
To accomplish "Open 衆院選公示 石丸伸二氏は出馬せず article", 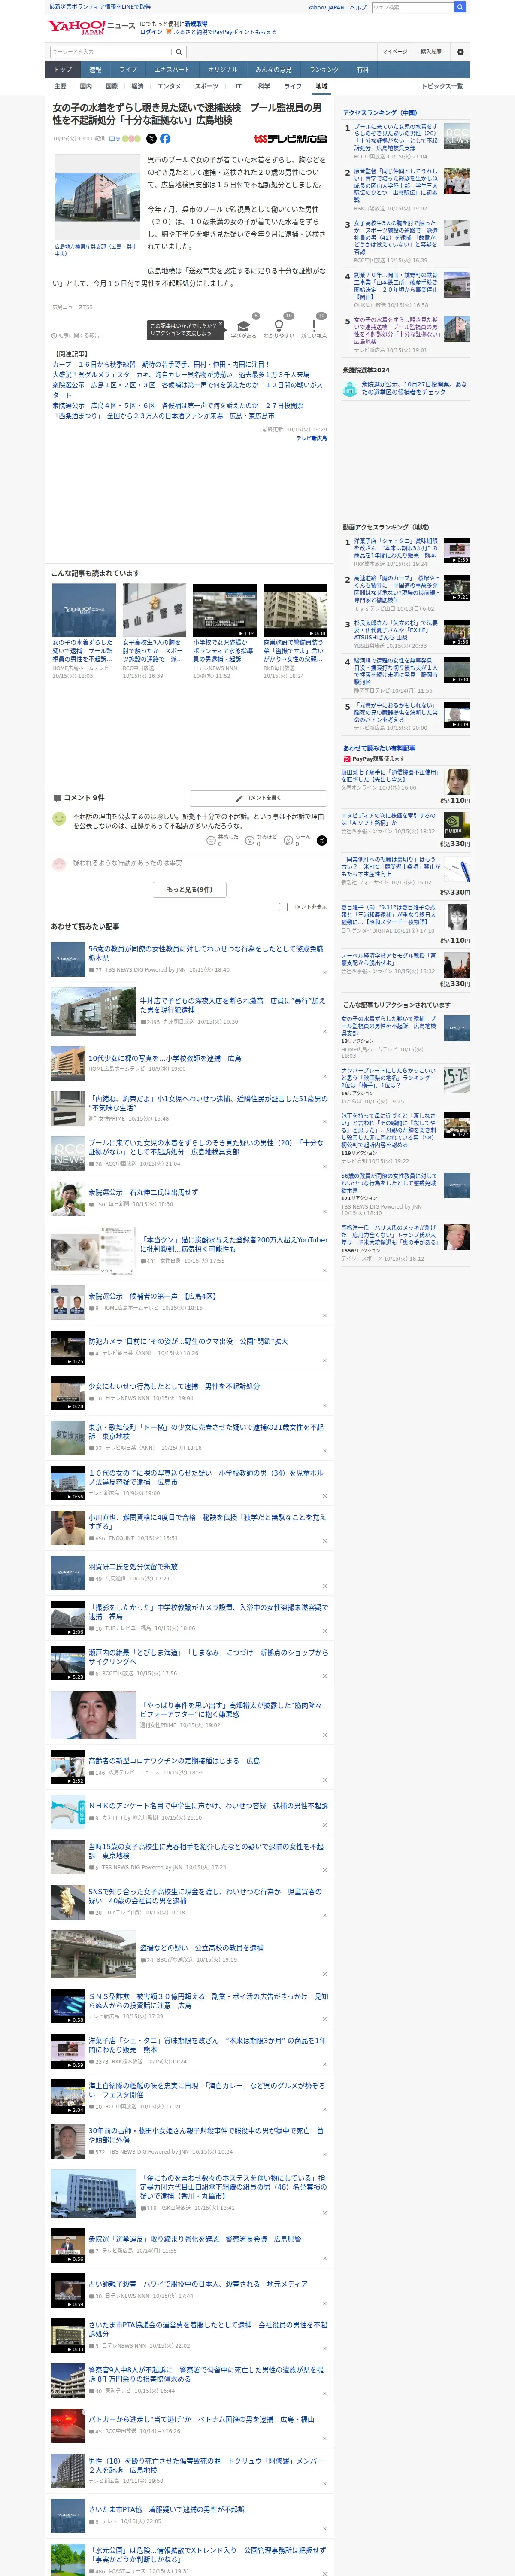I will point(143,1192).
